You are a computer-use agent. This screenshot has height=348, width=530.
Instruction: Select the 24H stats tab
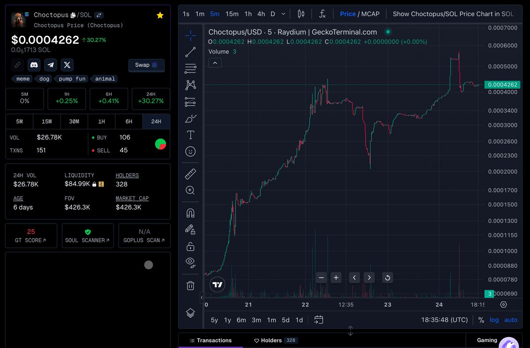156,121
